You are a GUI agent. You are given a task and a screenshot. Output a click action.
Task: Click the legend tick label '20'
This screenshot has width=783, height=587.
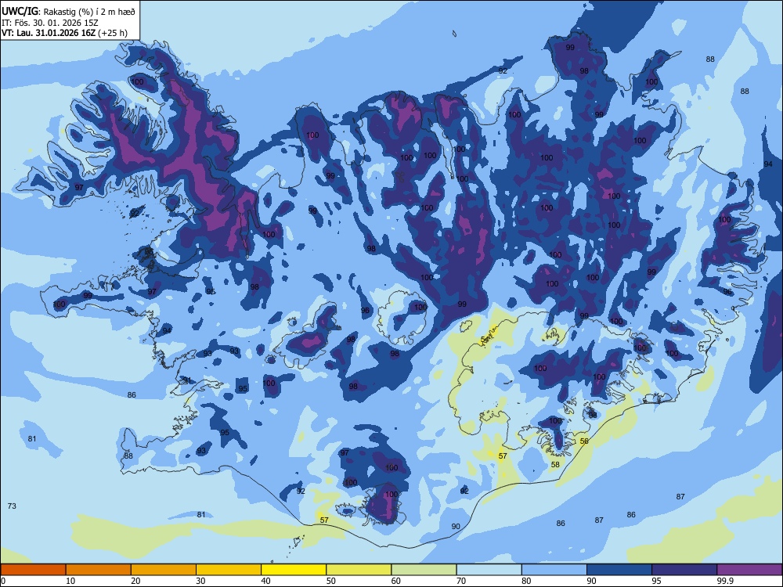[135, 581]
